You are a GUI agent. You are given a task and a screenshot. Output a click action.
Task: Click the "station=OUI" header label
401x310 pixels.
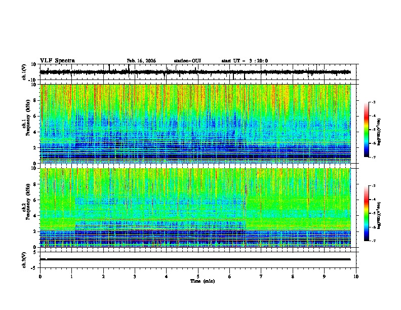[187, 61]
